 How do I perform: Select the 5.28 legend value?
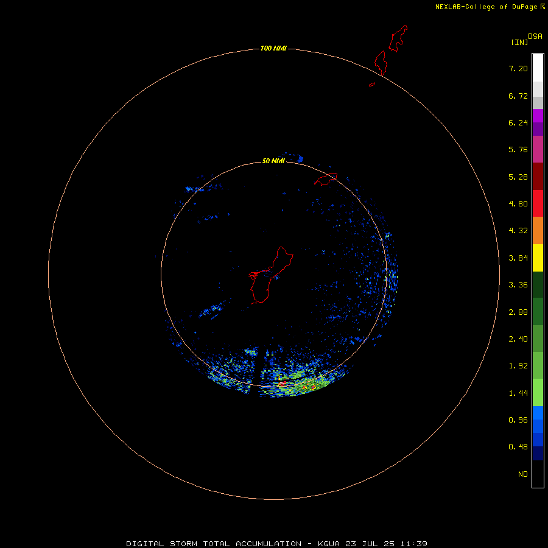click(518, 177)
